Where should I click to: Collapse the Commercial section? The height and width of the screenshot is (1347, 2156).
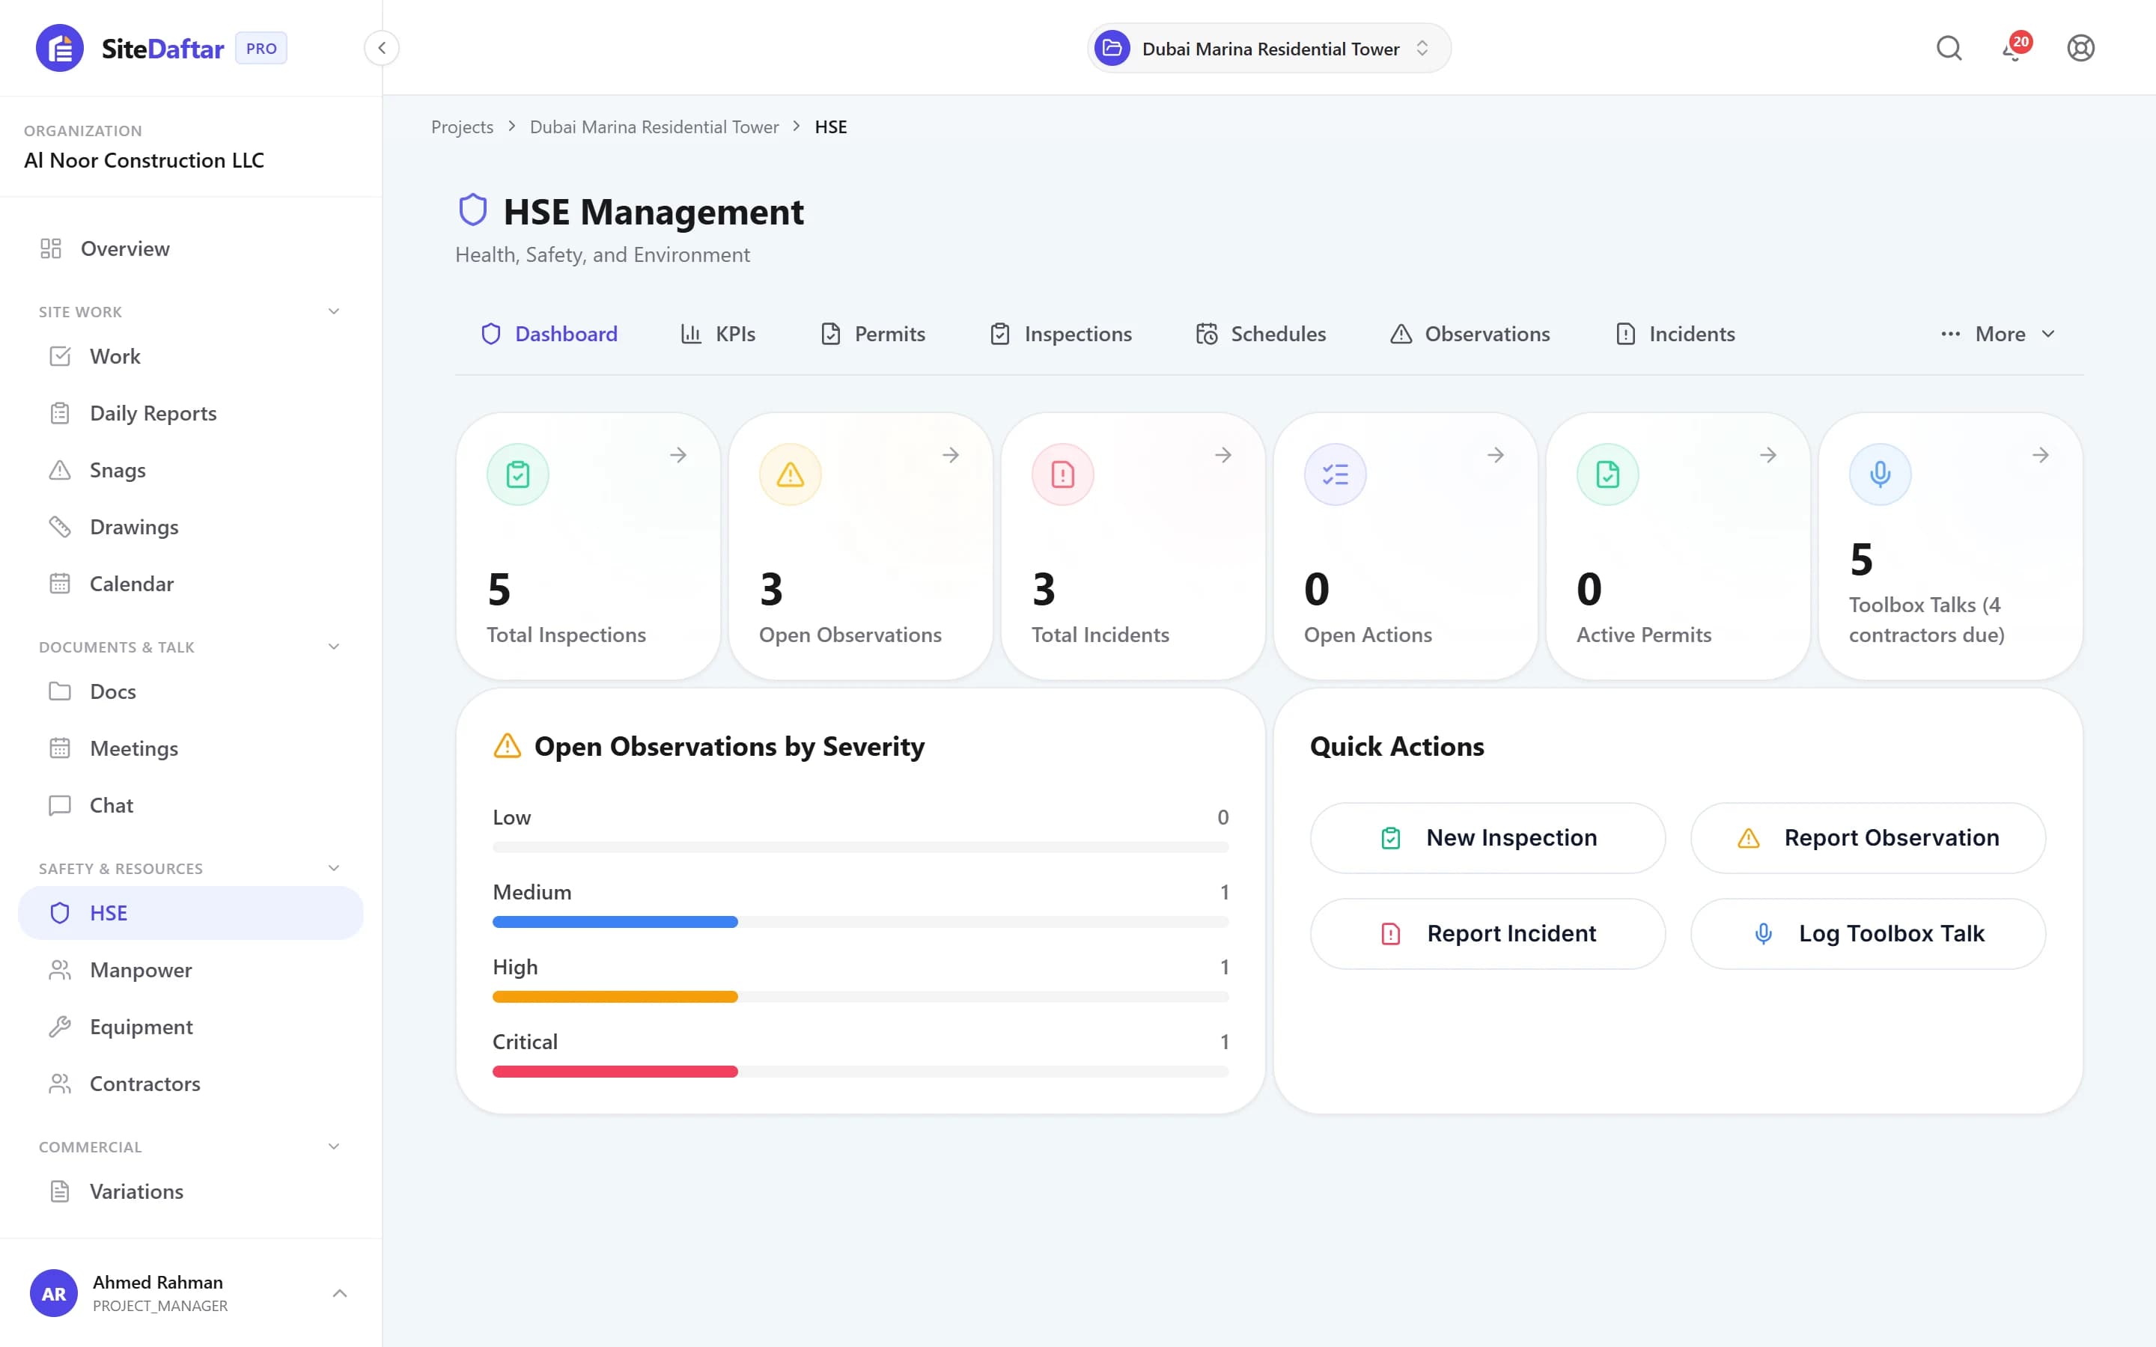pos(334,1146)
